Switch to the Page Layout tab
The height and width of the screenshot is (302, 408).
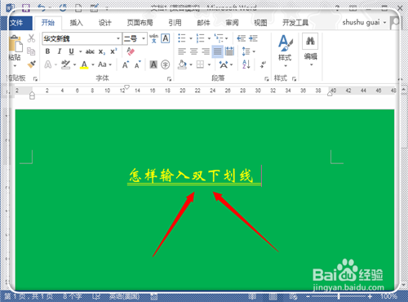click(140, 23)
